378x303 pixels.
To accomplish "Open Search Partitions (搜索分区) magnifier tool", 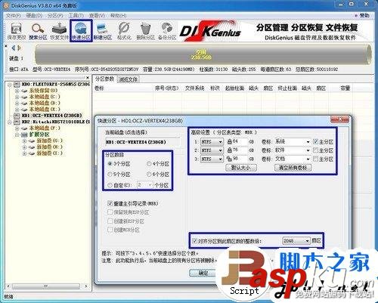I will (x=38, y=31).
